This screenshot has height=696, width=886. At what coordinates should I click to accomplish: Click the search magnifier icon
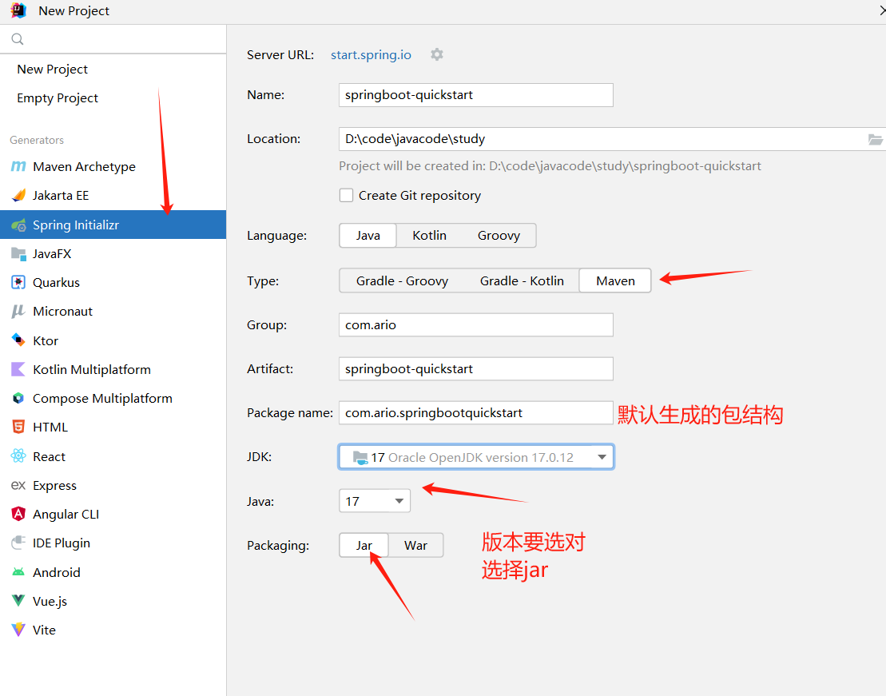tap(18, 39)
